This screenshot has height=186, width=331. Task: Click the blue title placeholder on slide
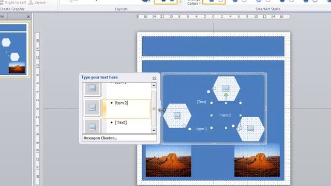(213, 47)
